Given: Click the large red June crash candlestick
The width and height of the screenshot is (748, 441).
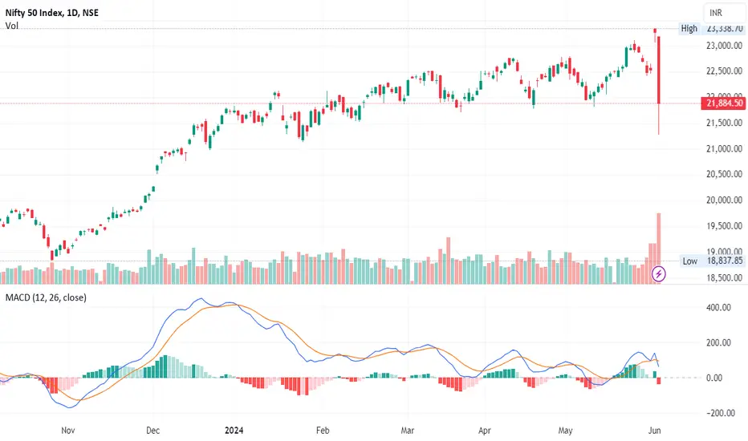Looking at the screenshot, I should click(x=659, y=70).
